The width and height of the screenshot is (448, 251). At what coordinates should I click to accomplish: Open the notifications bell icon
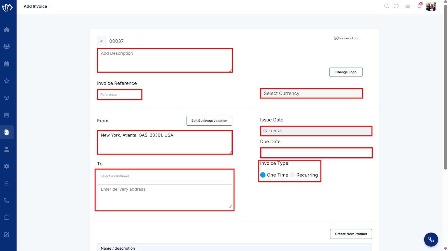[419, 6]
